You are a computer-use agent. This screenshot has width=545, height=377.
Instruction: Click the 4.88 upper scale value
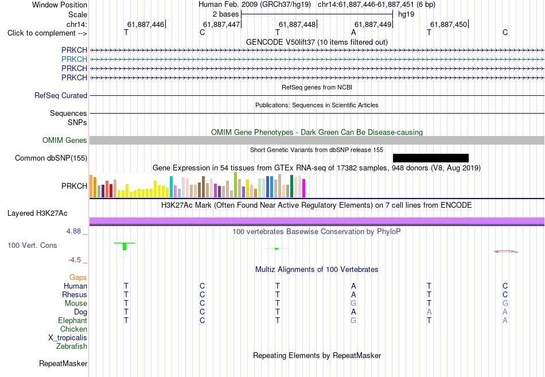[x=73, y=231]
